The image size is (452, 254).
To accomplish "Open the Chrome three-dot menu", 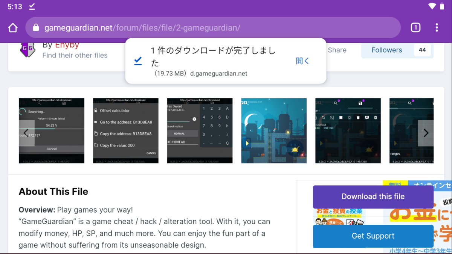I will 437,27.
